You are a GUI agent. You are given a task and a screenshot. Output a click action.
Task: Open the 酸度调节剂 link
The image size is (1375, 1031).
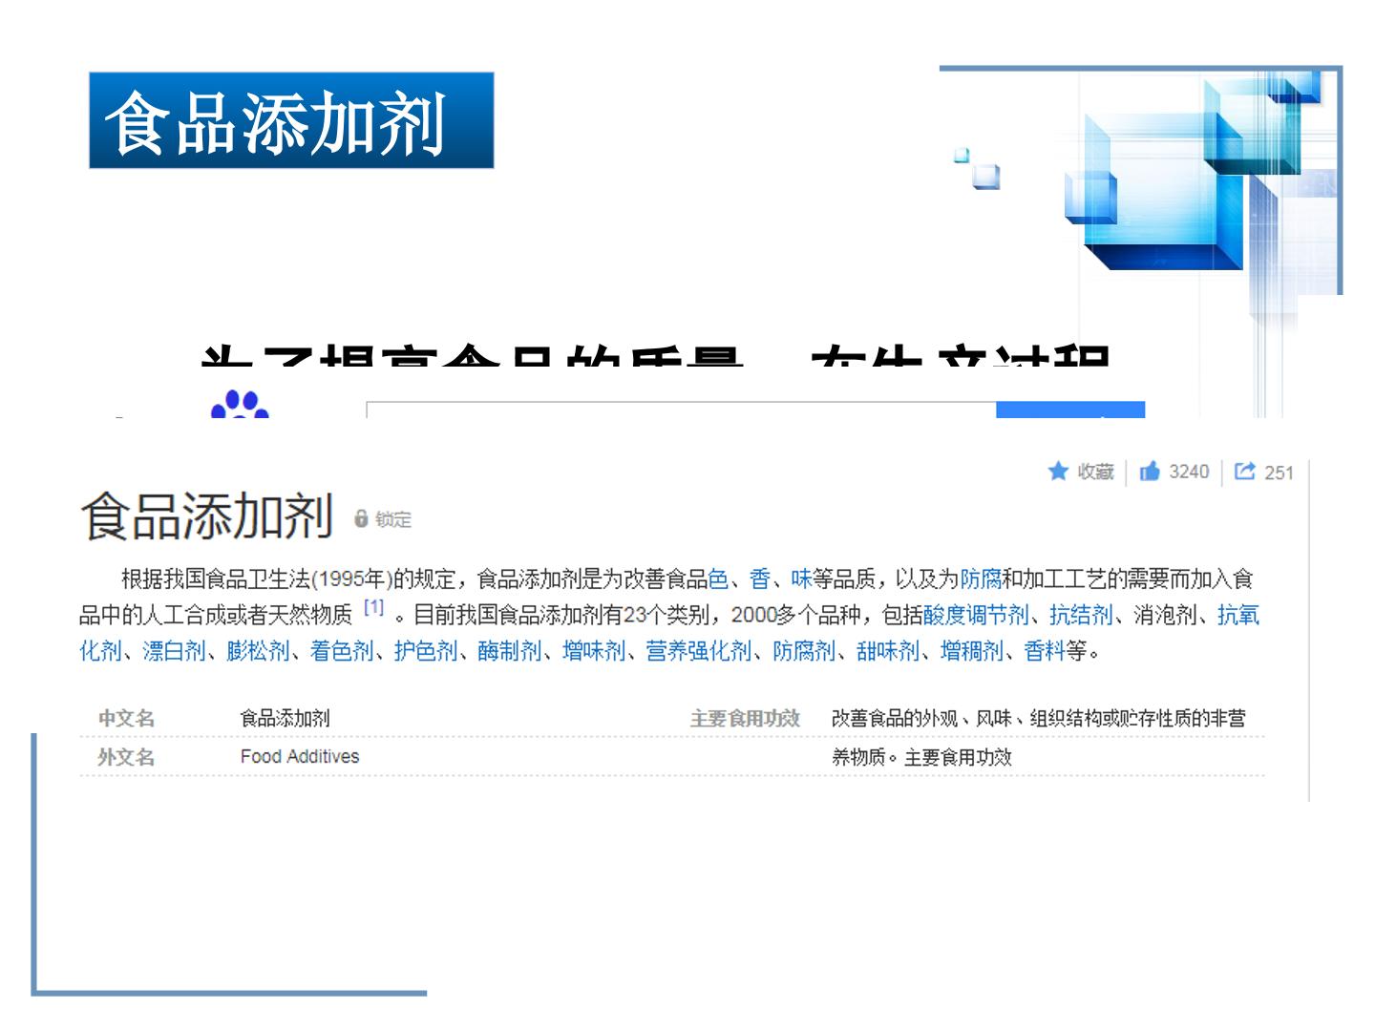point(976,615)
